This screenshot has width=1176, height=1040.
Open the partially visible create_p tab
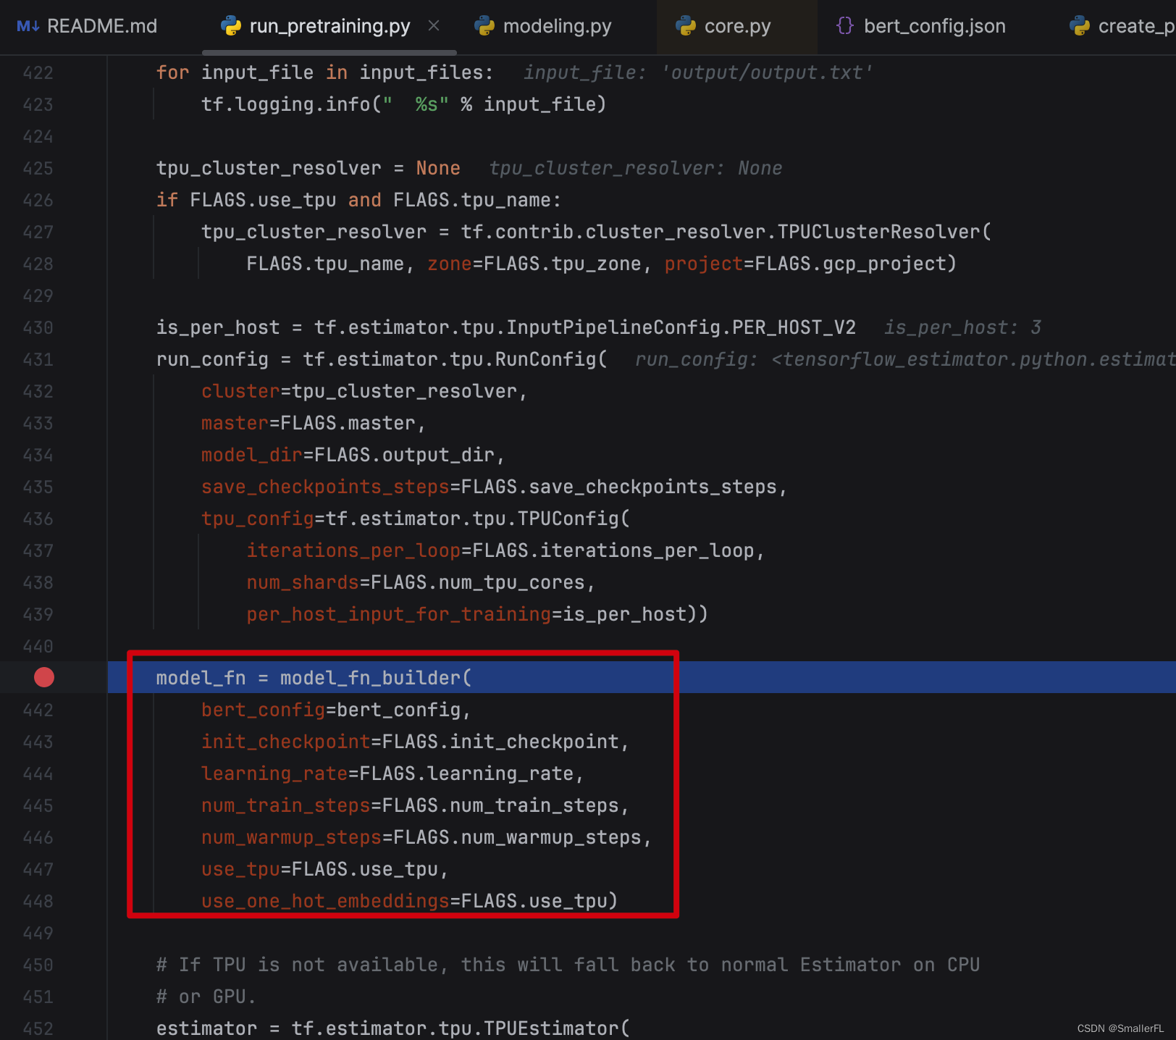(1122, 26)
